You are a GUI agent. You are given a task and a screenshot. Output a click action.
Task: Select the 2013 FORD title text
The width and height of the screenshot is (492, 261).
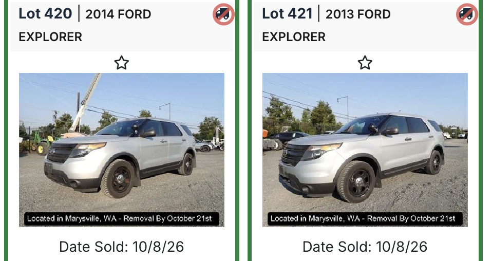tap(358, 14)
